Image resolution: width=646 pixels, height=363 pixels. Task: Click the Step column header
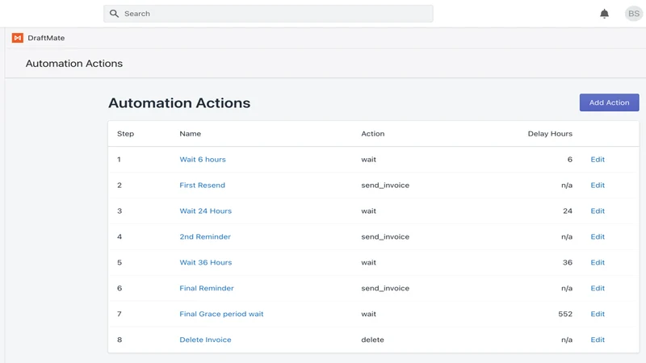(125, 134)
